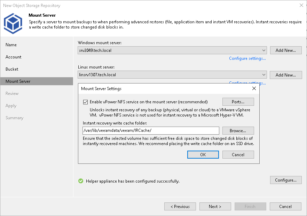This screenshot has width=307, height=216.
Task: Select the Review wizard step
Action: 12,94
